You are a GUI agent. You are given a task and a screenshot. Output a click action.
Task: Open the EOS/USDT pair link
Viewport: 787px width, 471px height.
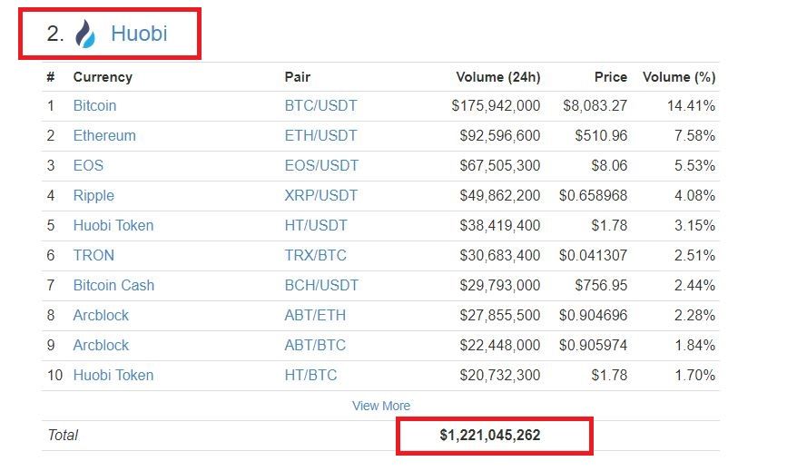point(321,165)
